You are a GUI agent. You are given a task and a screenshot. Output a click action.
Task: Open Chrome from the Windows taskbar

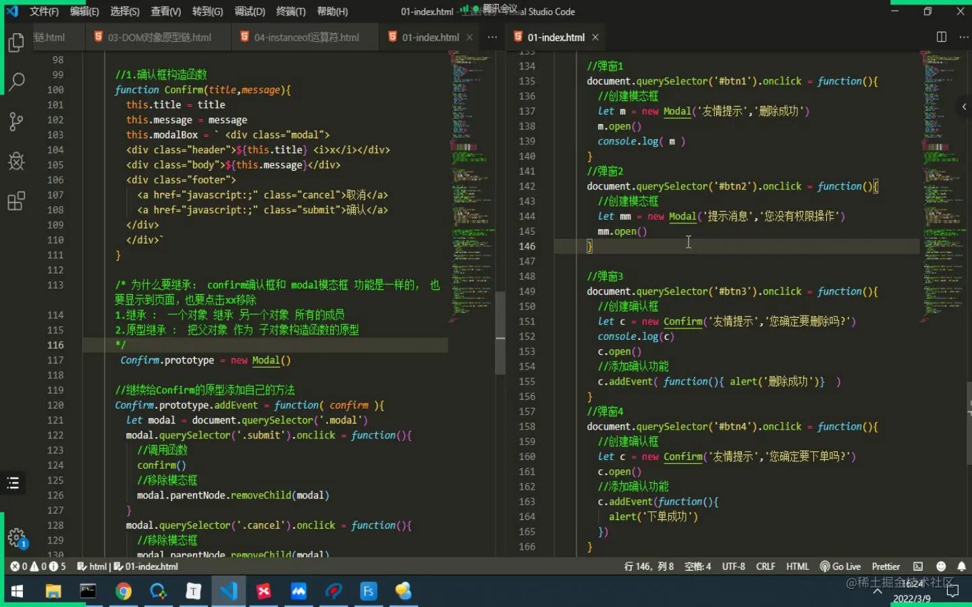click(x=123, y=591)
